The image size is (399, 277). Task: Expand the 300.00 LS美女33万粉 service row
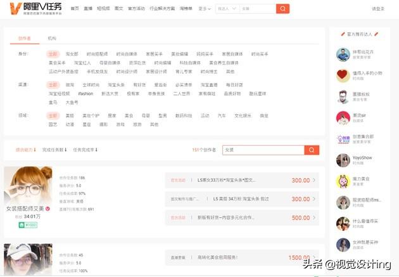(x=242, y=180)
